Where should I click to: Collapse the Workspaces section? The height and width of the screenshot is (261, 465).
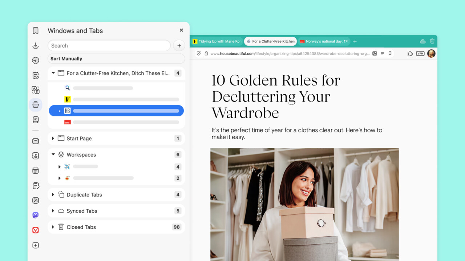[53, 154]
